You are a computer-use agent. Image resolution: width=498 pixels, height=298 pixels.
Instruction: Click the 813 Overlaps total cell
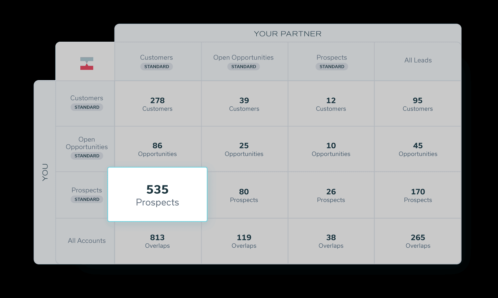tap(157, 241)
